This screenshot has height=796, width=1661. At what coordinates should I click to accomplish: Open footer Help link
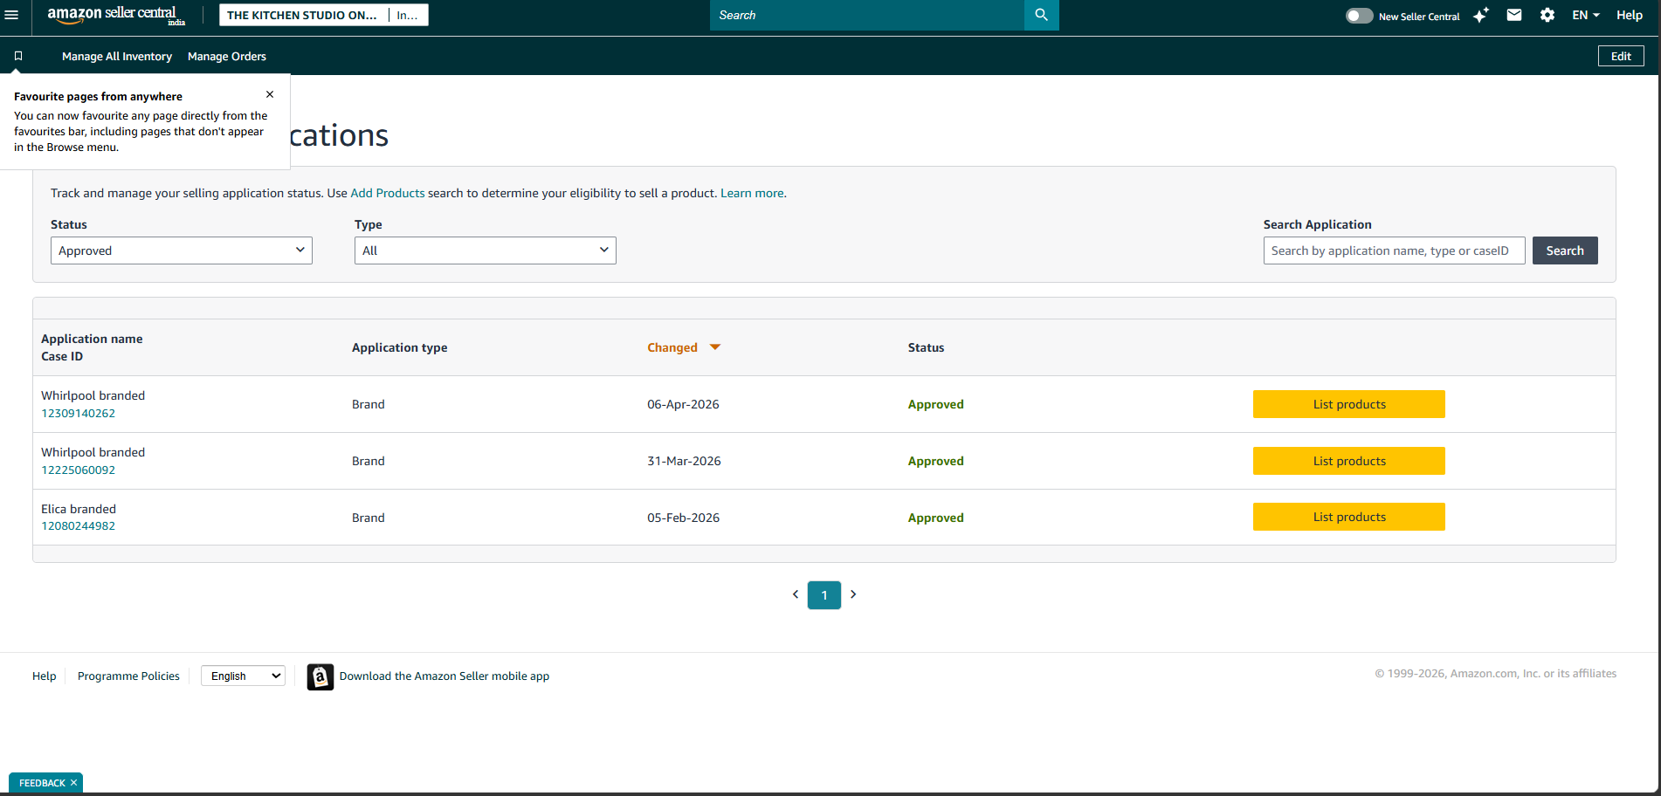click(x=45, y=676)
